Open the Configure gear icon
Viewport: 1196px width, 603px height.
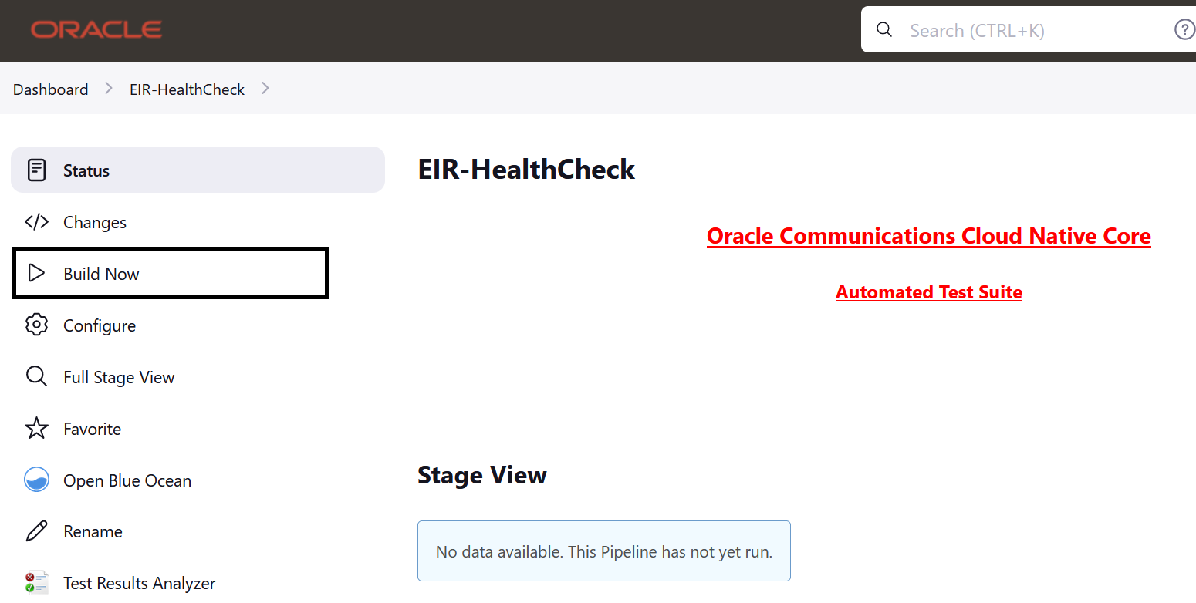coord(36,325)
